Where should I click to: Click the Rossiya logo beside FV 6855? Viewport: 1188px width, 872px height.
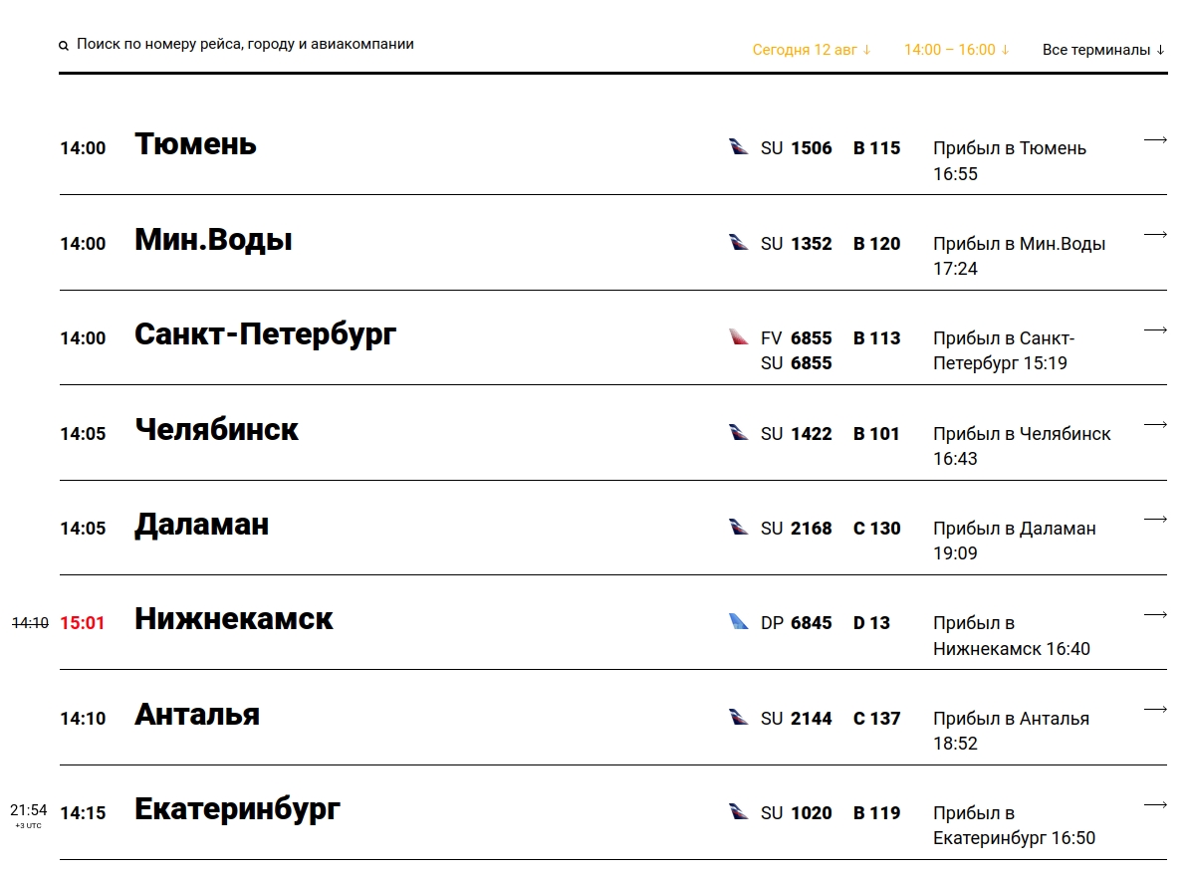738,336
